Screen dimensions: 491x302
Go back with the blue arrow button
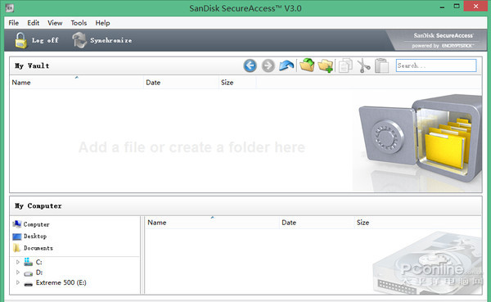250,65
